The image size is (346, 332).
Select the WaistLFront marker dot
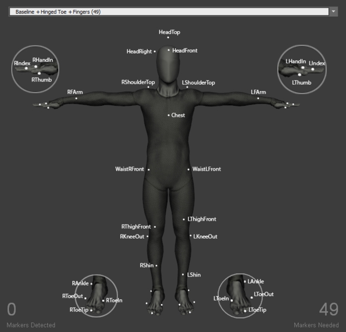point(189,169)
